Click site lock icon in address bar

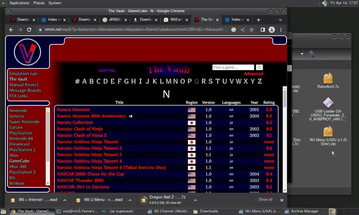(40, 30)
